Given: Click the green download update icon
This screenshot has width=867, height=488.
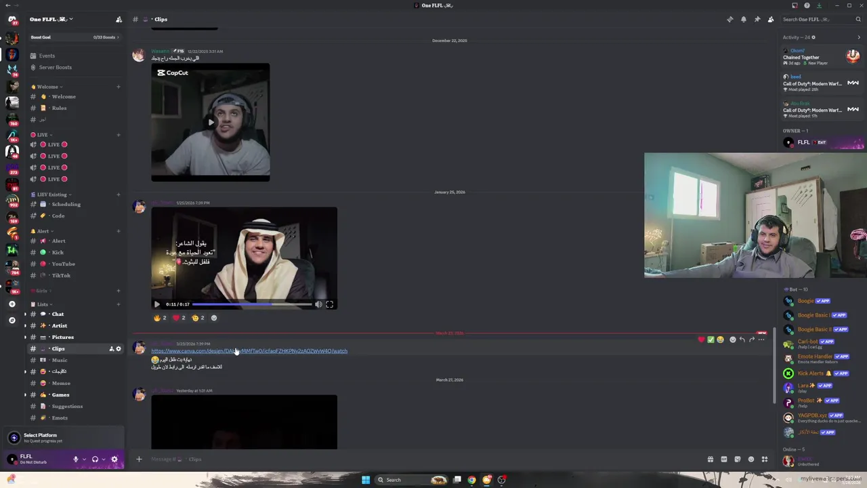Looking at the screenshot, I should point(819,5).
